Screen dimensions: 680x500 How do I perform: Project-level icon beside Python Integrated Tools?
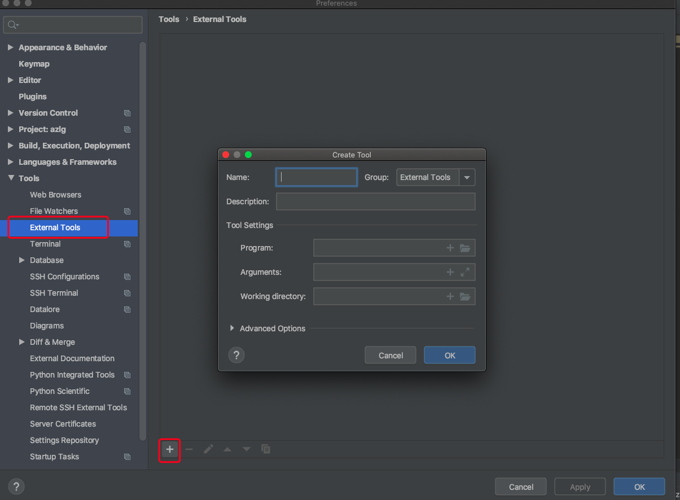pyautogui.click(x=127, y=375)
